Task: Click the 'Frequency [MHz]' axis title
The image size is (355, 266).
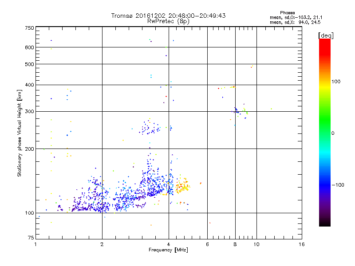Action: coord(168,250)
